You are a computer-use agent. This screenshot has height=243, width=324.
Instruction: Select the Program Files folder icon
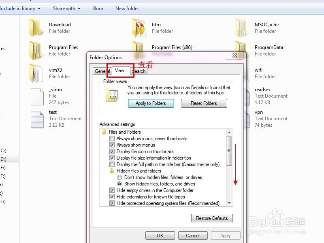[x=36, y=50]
